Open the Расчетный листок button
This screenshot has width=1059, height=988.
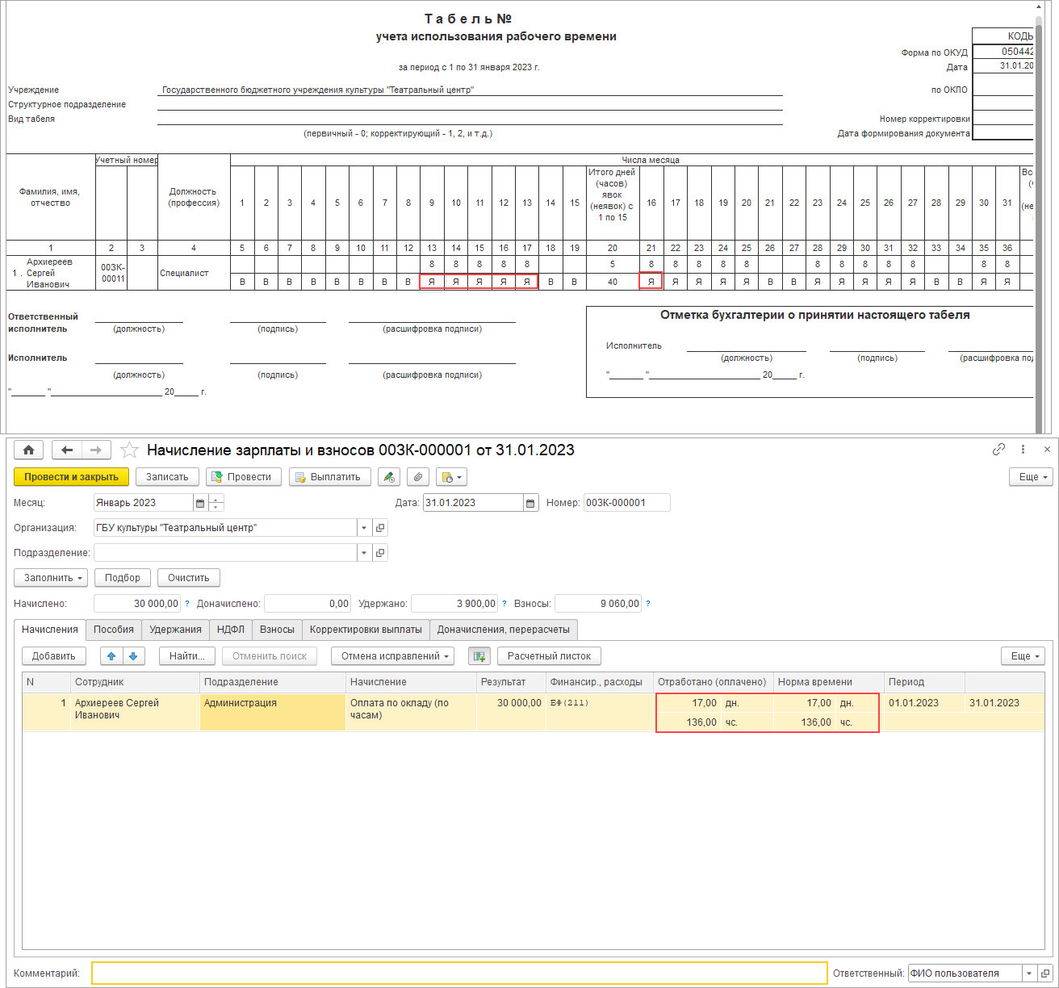tap(550, 656)
